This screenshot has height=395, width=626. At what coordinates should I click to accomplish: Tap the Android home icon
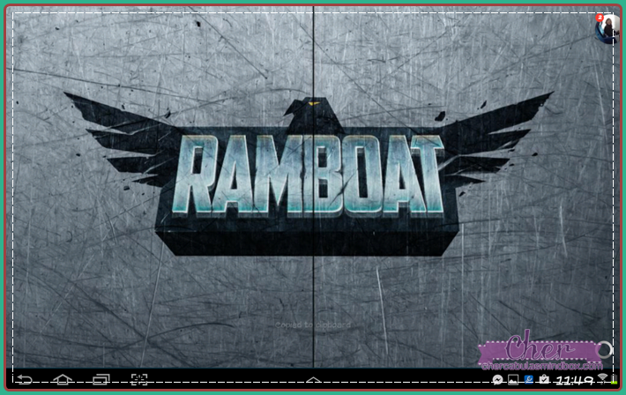[x=63, y=379]
